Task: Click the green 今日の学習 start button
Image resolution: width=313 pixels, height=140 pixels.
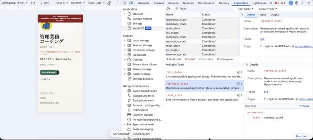Action: [49, 73]
